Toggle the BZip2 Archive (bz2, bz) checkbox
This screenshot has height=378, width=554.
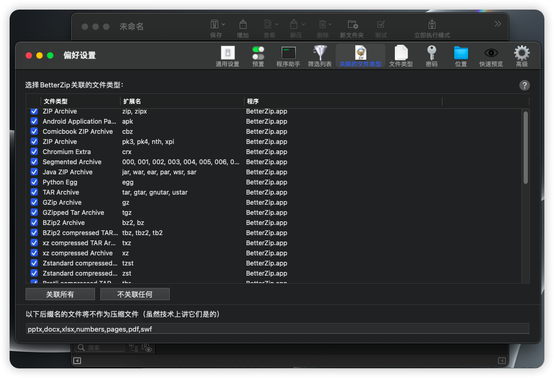[x=34, y=223]
